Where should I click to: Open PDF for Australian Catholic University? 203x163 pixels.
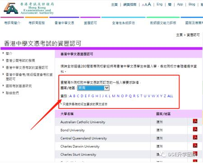tap(195, 121)
